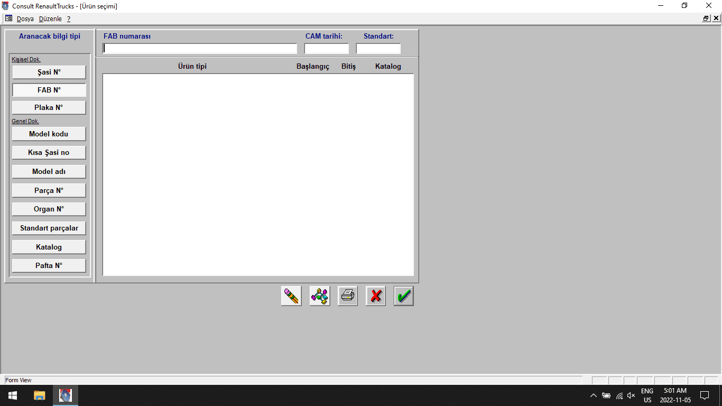Click the printer icon button
Viewport: 722px width, 406px height.
348,296
